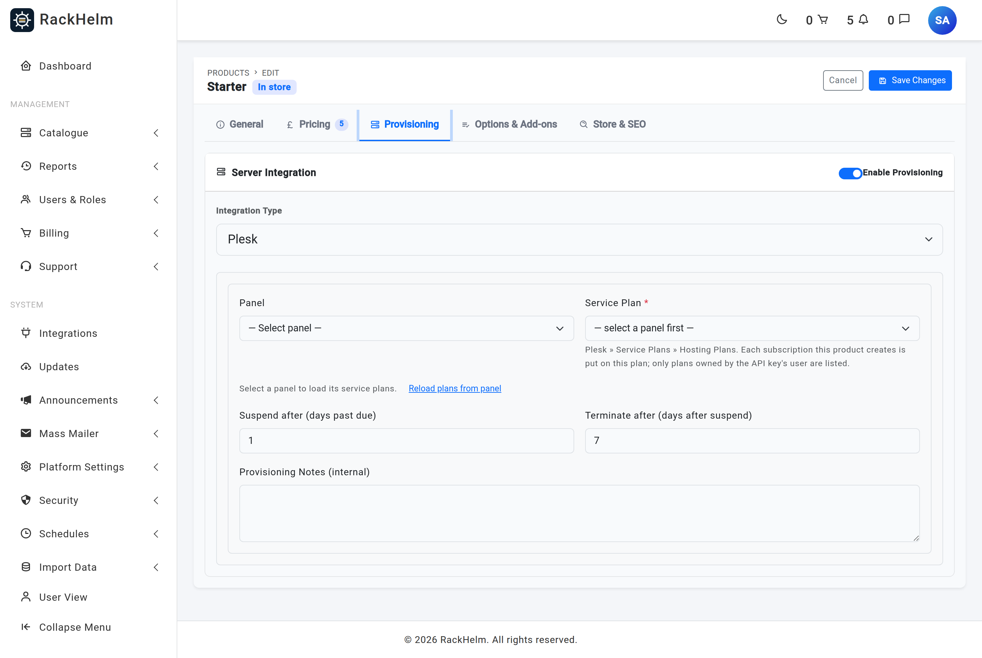
Task: Open notifications bell icon
Action: coord(863,20)
